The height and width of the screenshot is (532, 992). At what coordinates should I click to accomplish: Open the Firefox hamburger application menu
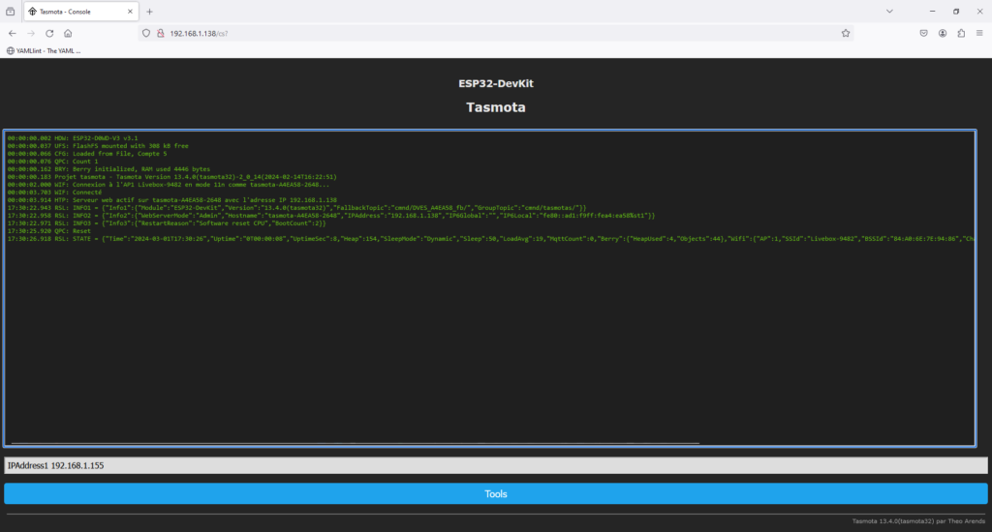tap(979, 32)
